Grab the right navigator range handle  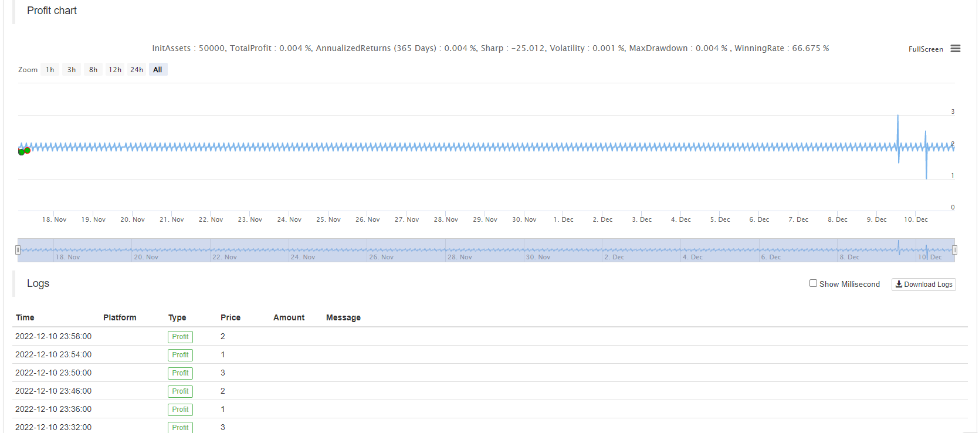[x=954, y=250]
